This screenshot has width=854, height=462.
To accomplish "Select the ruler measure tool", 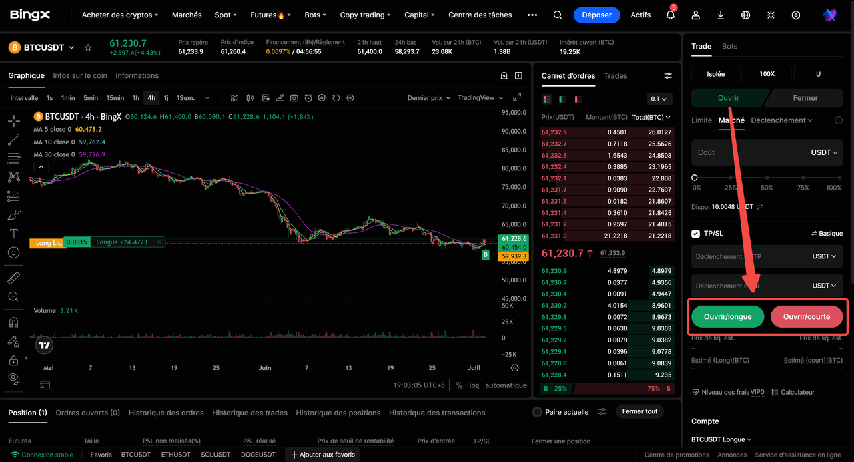I will (13, 278).
